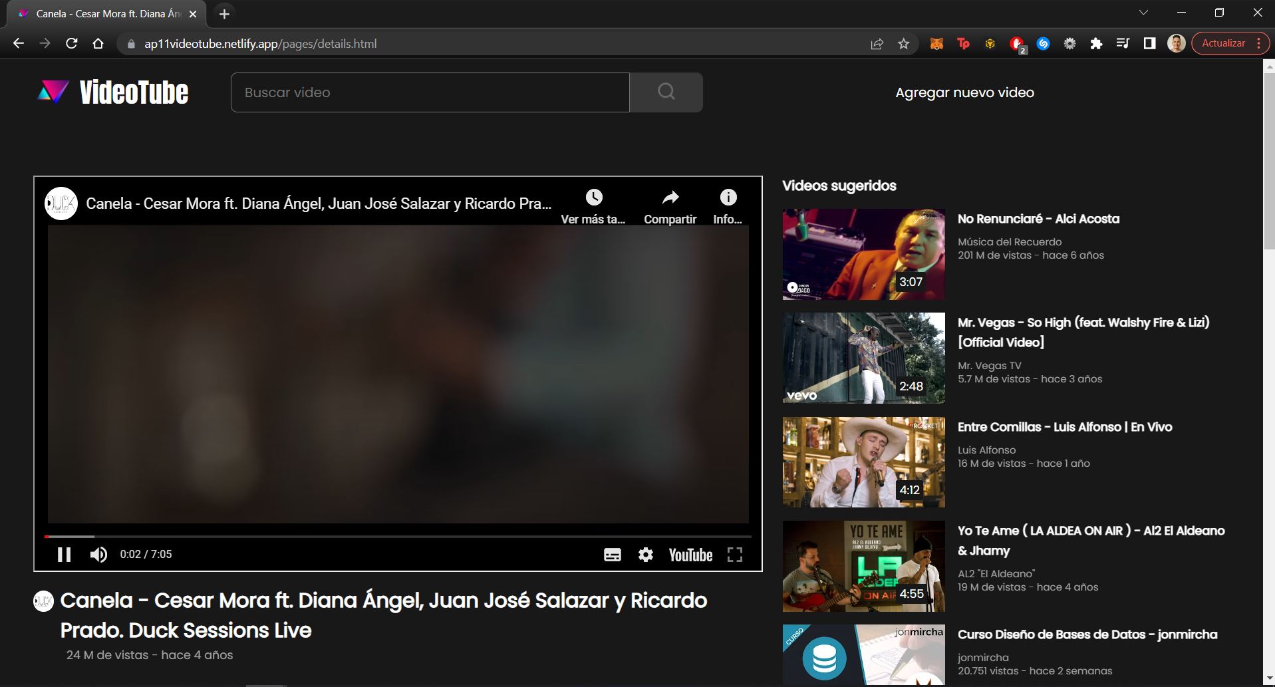Go to browser home page

click(98, 43)
